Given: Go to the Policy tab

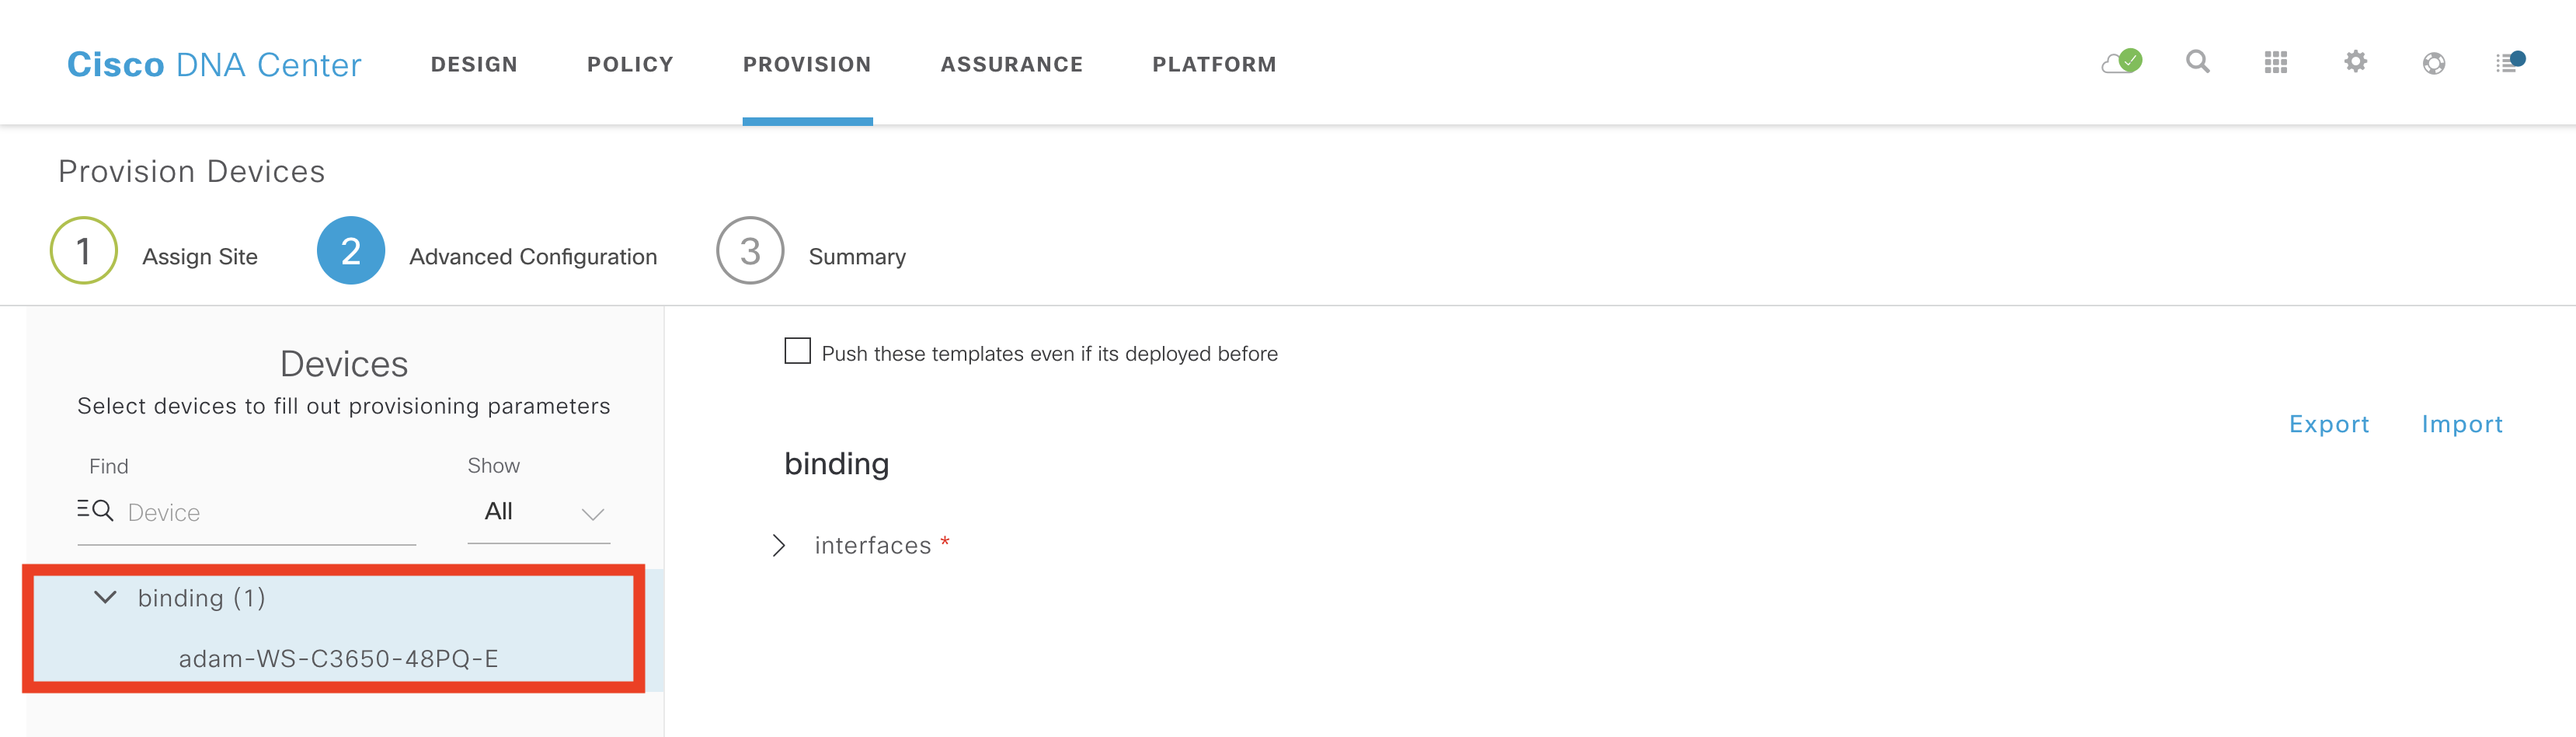Looking at the screenshot, I should (x=630, y=64).
